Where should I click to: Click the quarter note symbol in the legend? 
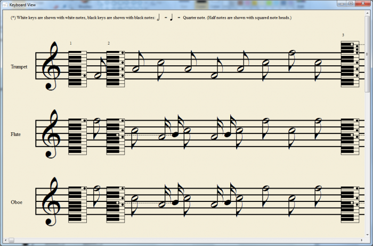[172, 18]
